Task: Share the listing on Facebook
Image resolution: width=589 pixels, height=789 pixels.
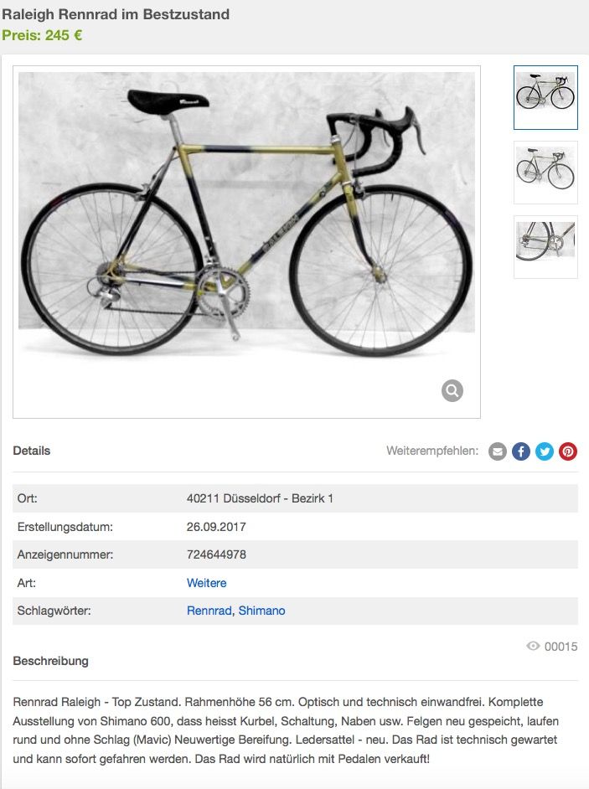Action: (521, 451)
